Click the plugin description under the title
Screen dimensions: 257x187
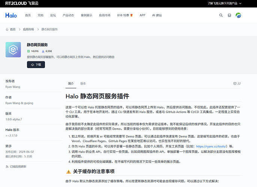(x=71, y=57)
